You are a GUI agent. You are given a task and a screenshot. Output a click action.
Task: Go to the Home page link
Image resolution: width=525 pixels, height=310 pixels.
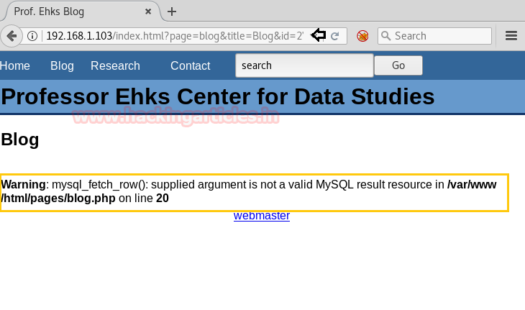pyautogui.click(x=15, y=66)
